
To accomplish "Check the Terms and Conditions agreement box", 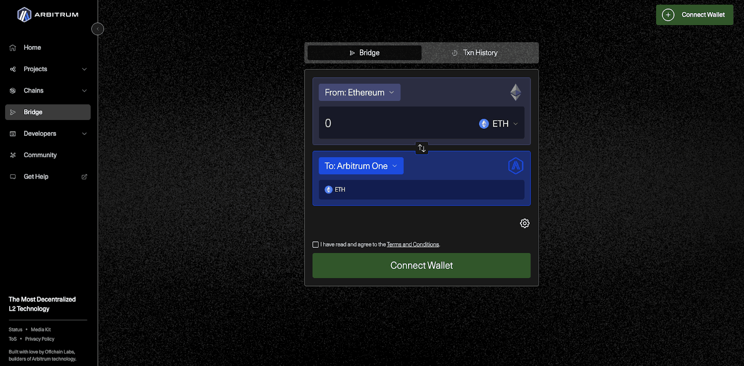I will pos(316,245).
